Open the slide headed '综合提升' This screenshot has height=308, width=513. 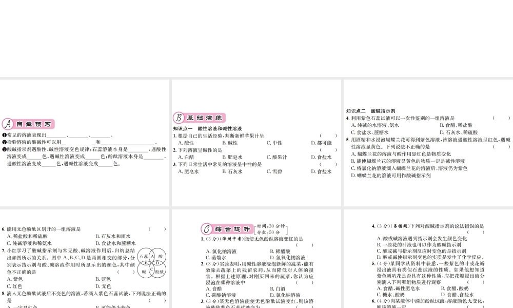pos(256,259)
